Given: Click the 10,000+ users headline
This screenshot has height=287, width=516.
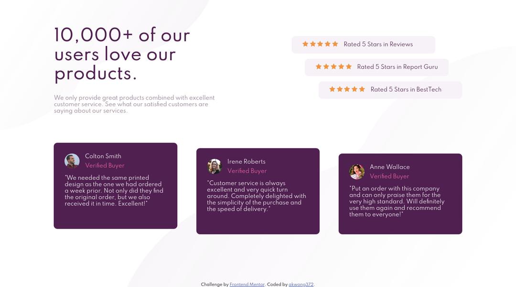Looking at the screenshot, I should point(122,54).
